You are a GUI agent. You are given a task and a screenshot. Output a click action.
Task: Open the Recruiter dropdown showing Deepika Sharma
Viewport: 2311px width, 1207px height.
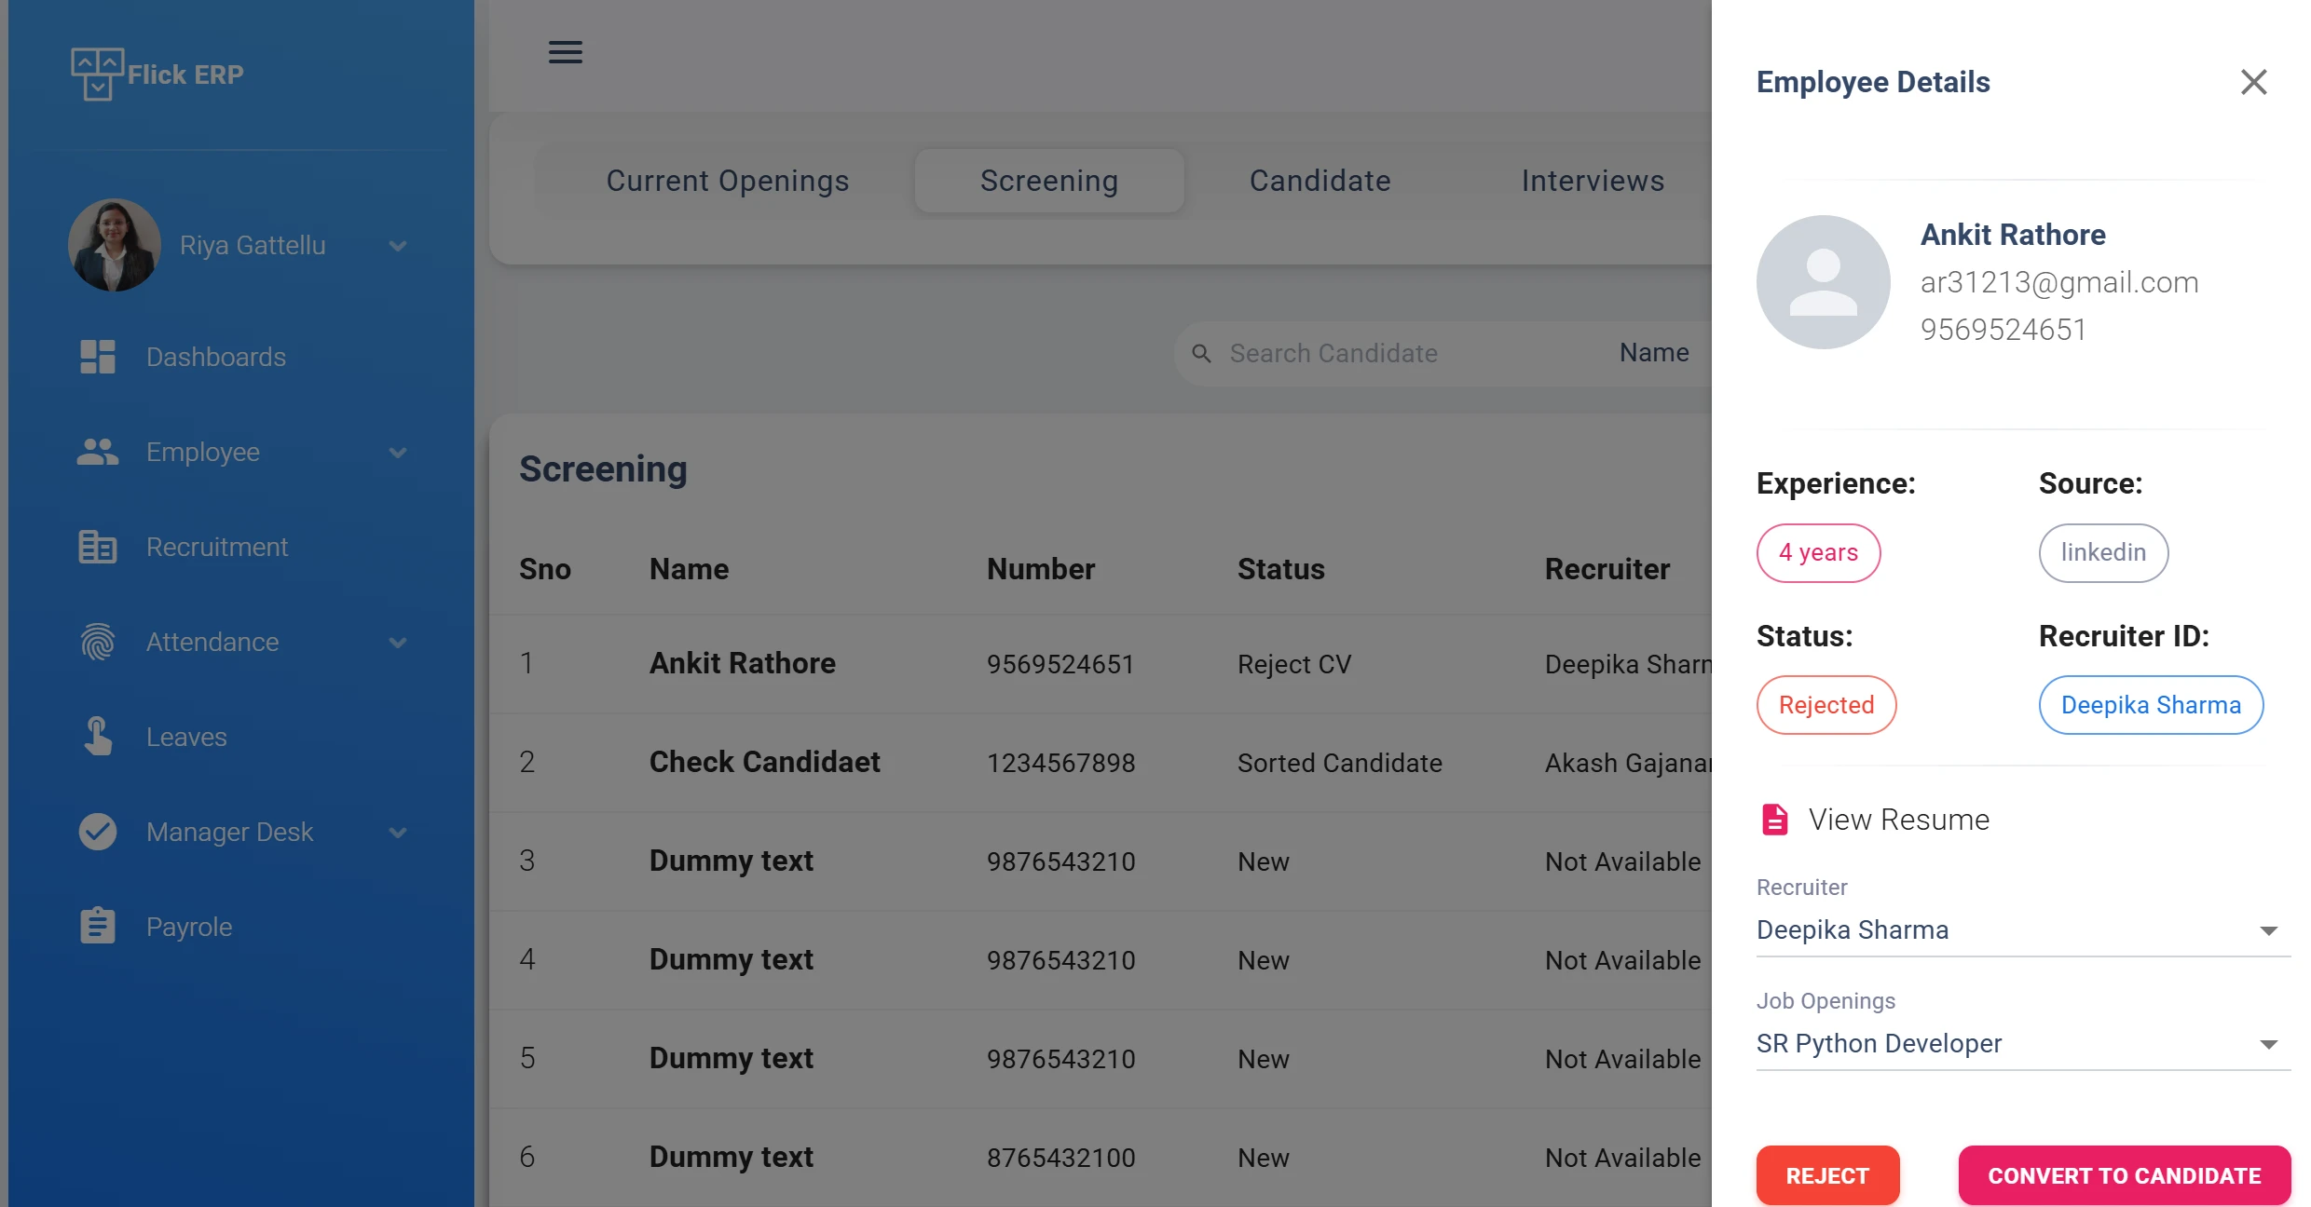click(x=2022, y=930)
